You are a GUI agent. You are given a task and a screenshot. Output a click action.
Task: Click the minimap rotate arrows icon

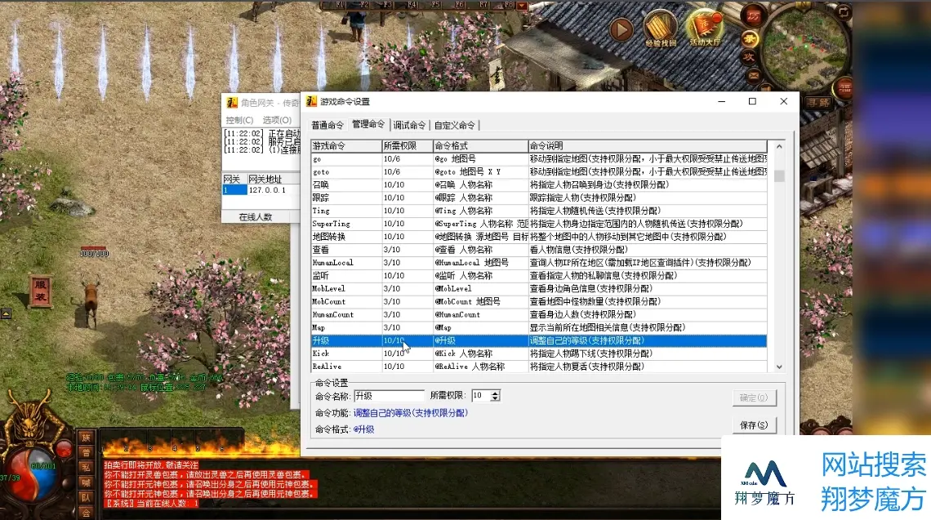(844, 11)
